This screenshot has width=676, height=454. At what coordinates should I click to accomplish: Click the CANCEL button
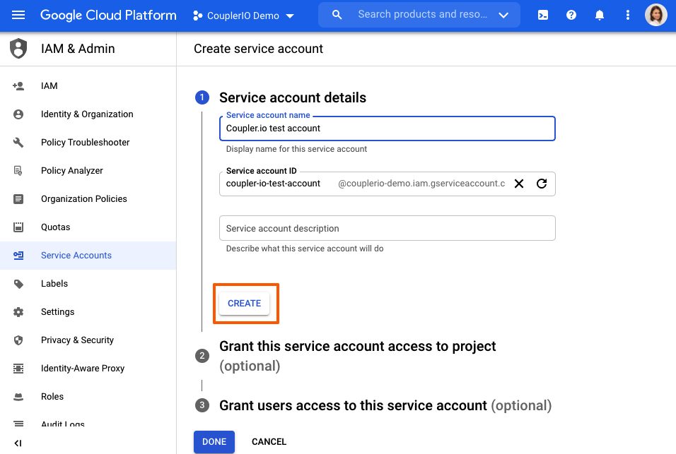pyautogui.click(x=269, y=442)
